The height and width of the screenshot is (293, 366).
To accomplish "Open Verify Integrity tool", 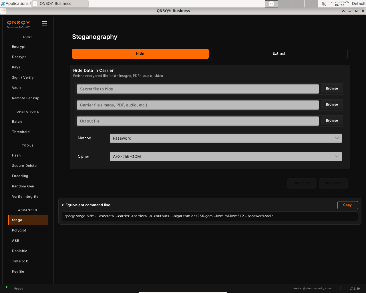I will (x=28, y=197).
